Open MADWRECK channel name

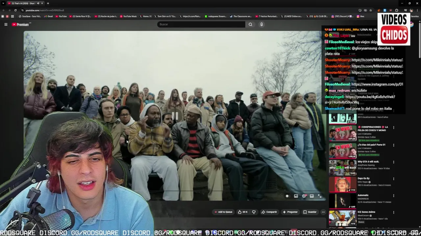tap(363, 199)
